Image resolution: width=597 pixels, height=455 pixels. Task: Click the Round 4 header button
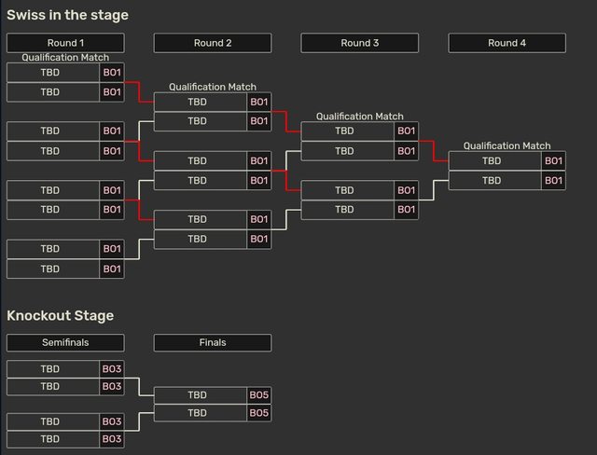pos(507,43)
